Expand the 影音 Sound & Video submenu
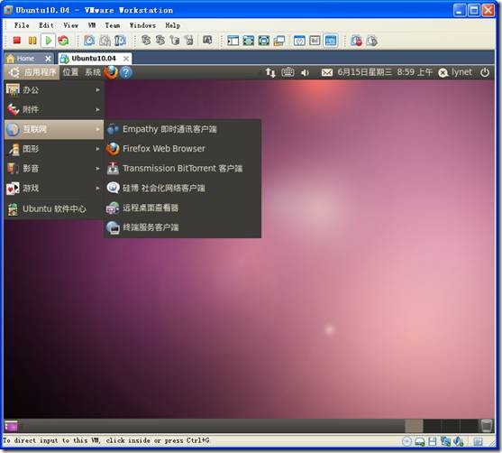The height and width of the screenshot is (453, 502). [54, 169]
